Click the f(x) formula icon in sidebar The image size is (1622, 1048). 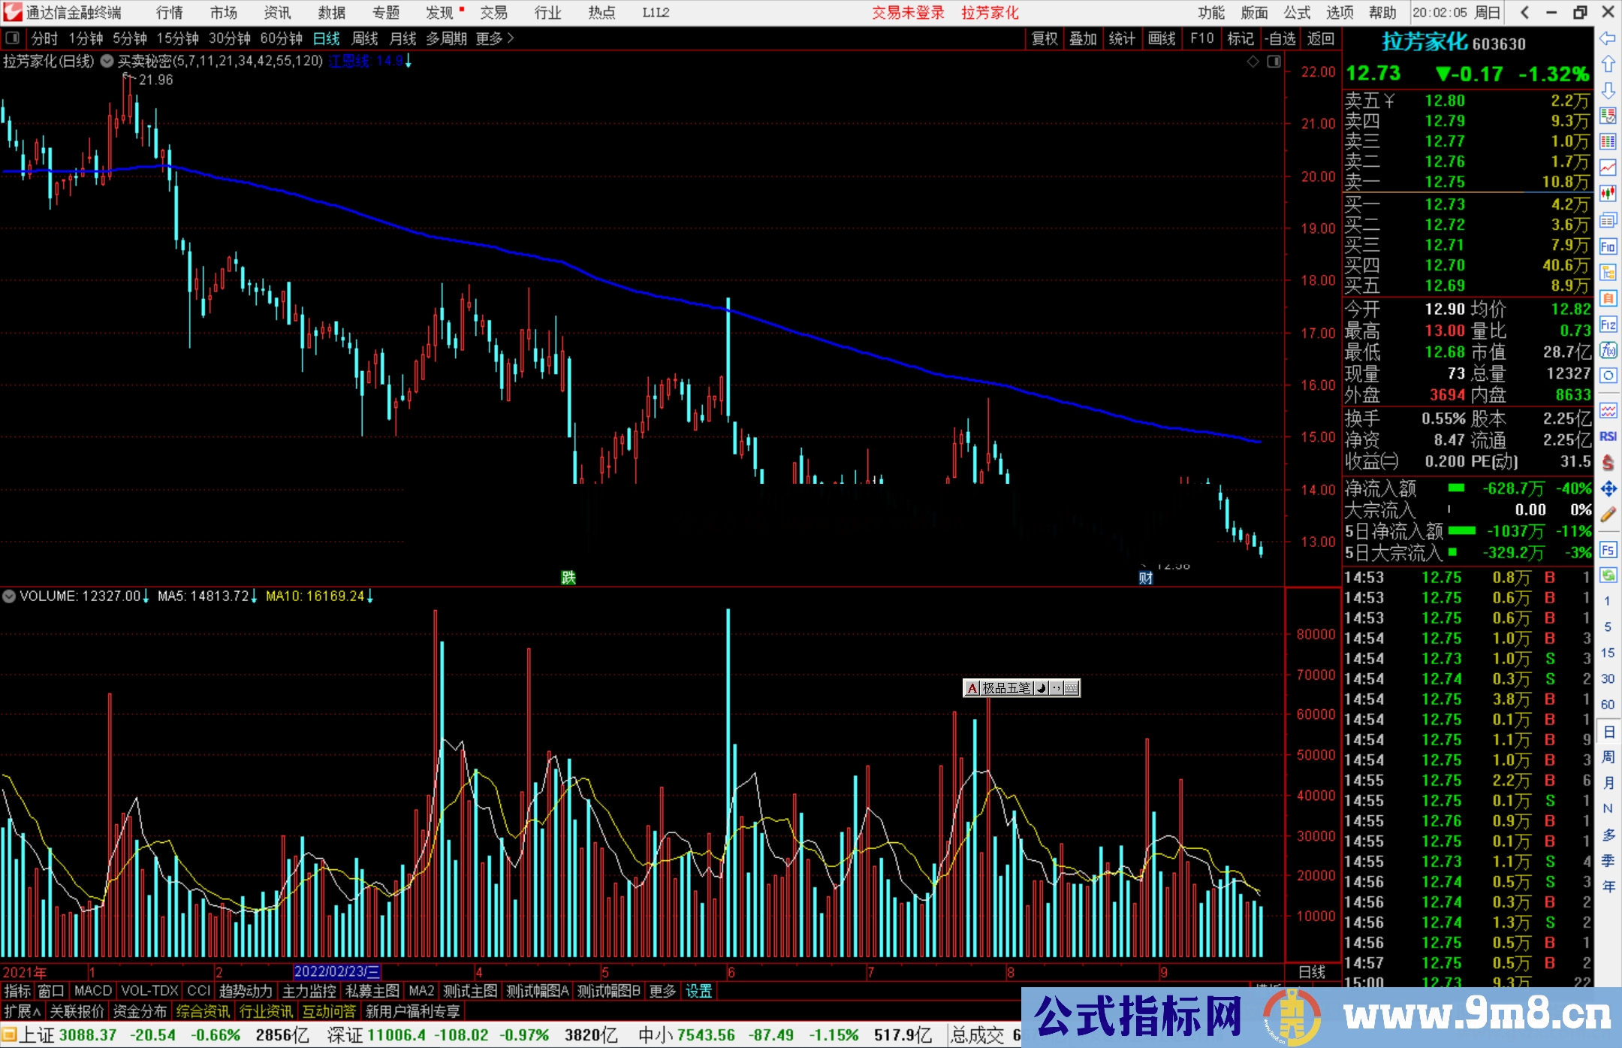[1608, 350]
